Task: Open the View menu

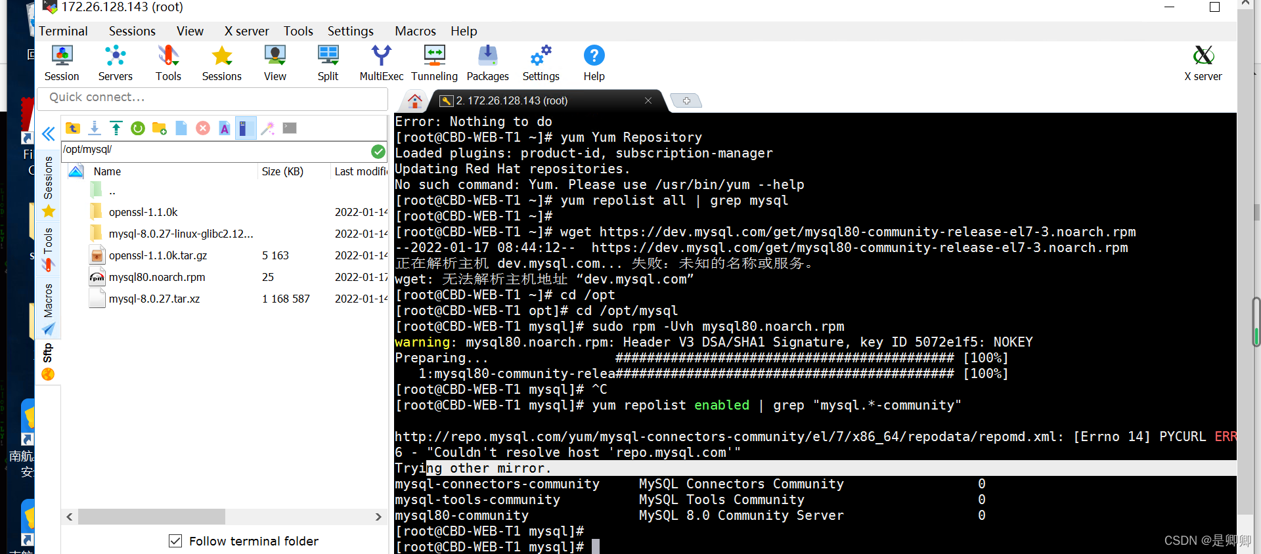Action: (190, 31)
